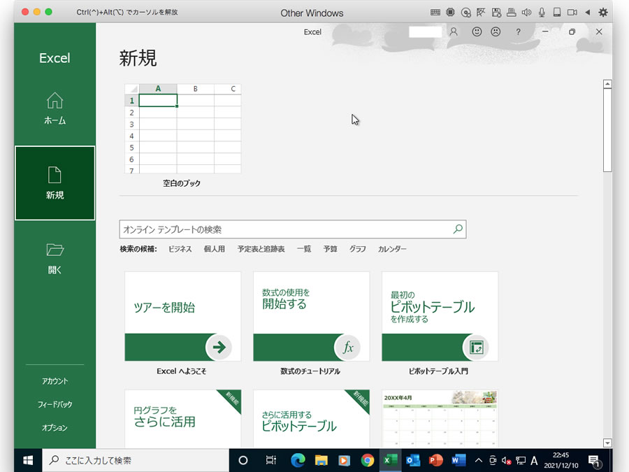Open the taskbar clock showing 22:45
Viewport: 629px width, 472px height.
point(561,460)
